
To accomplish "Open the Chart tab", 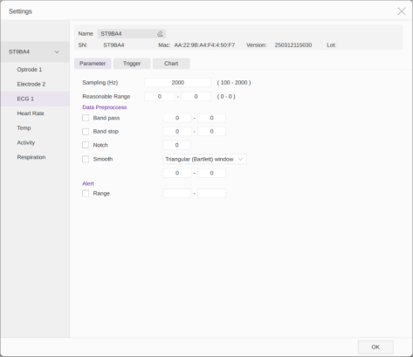I will (171, 64).
